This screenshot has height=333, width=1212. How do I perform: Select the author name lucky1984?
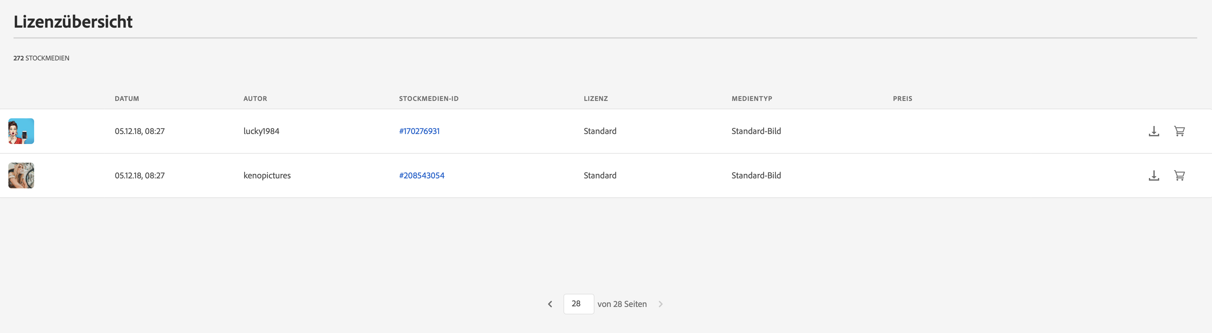[261, 131]
